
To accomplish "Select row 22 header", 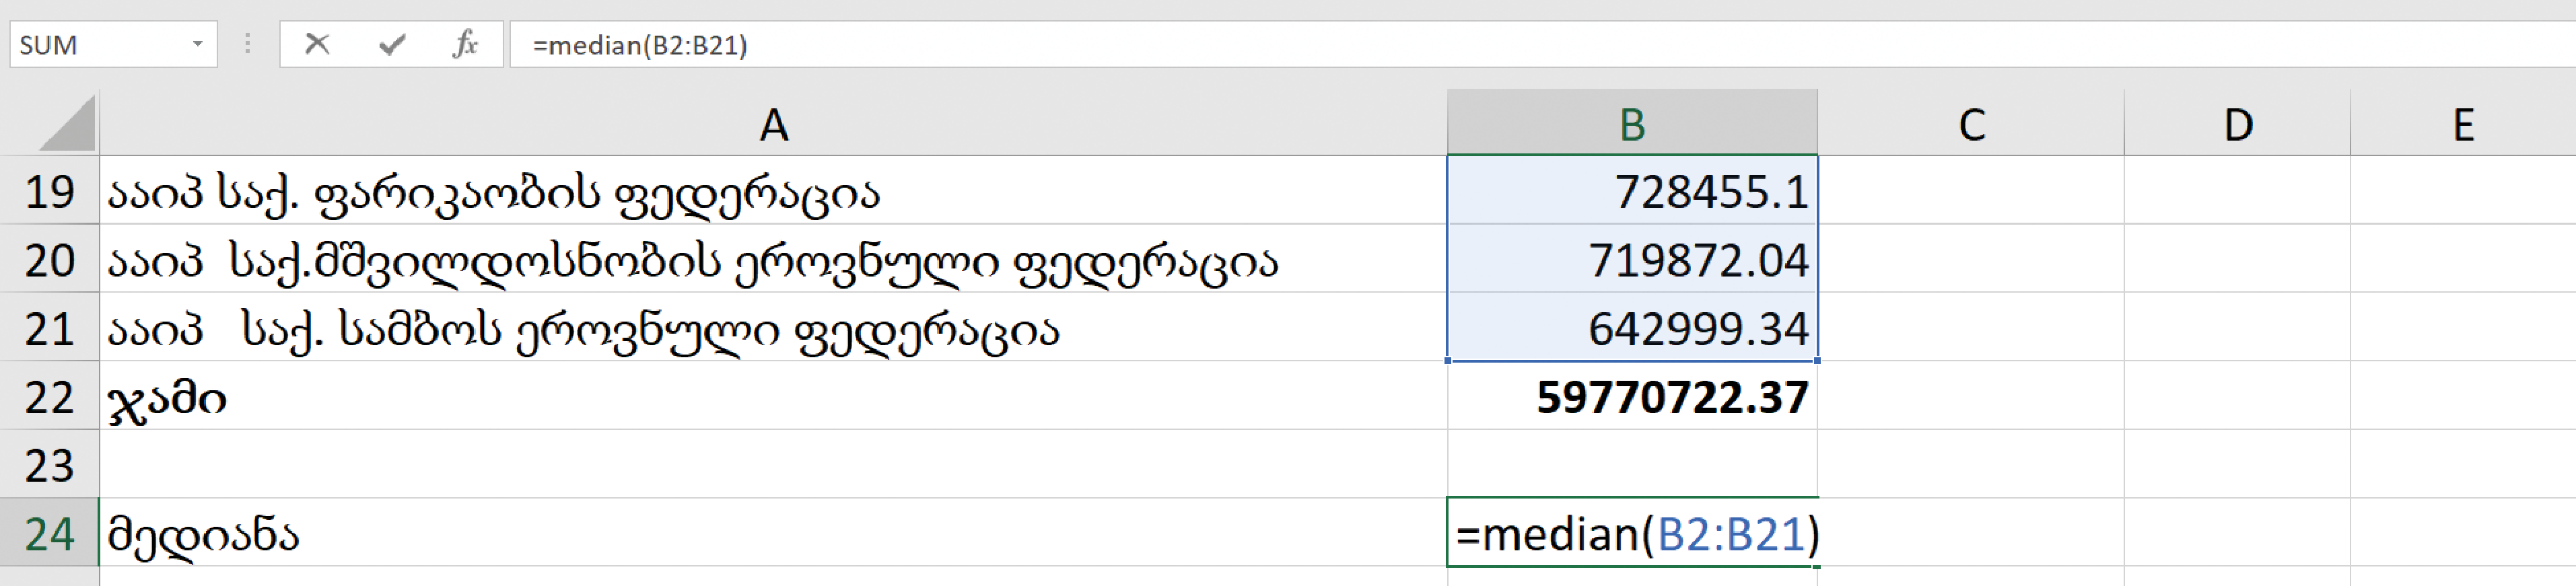I will coord(49,397).
